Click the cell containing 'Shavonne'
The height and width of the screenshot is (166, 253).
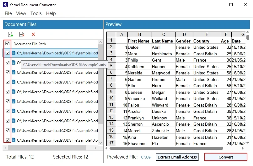tap(140, 143)
